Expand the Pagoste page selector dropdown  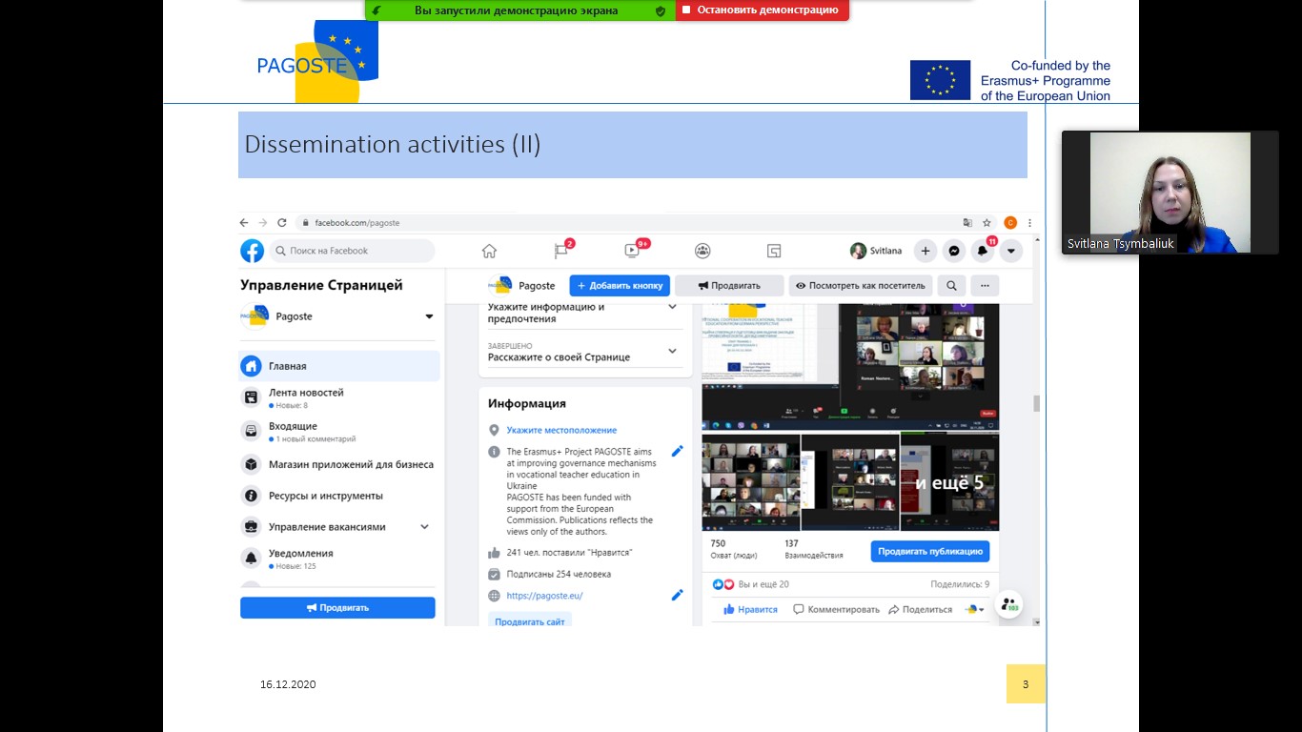429,316
